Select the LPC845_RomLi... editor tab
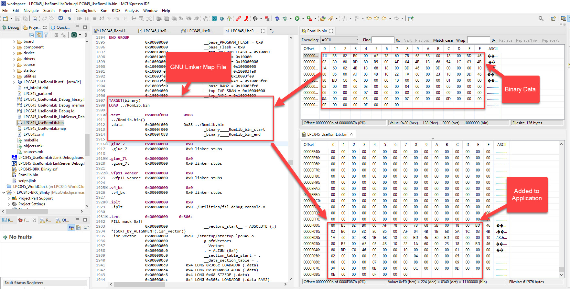This screenshot has width=570, height=289. coord(111,31)
